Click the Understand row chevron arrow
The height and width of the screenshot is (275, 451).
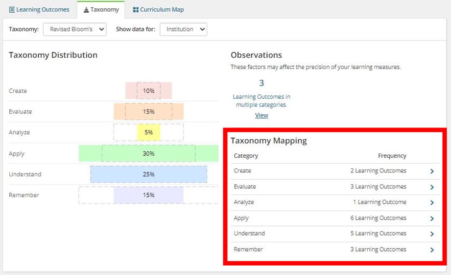(x=432, y=234)
